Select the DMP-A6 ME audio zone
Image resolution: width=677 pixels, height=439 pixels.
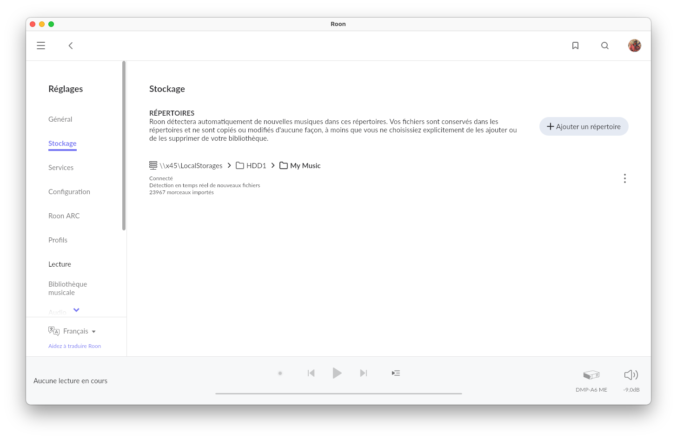(591, 380)
